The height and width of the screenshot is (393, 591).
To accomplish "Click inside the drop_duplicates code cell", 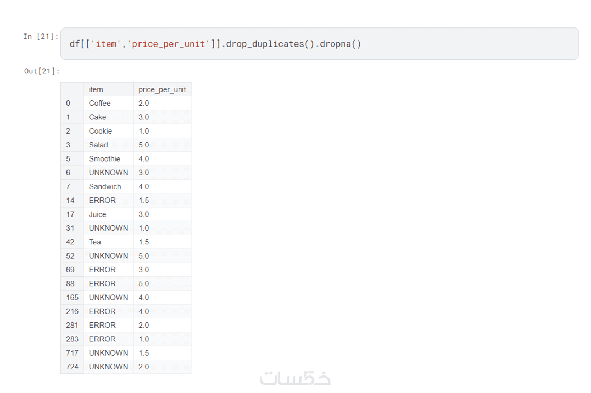I will click(319, 44).
